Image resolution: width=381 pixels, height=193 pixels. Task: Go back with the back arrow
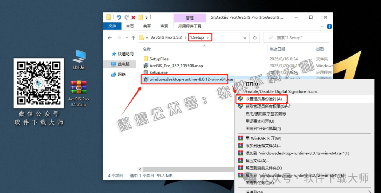[x=110, y=37]
